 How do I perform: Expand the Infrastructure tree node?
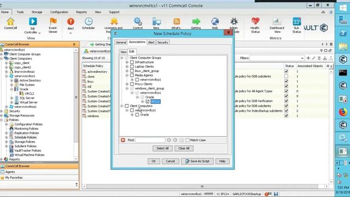click(x=127, y=62)
